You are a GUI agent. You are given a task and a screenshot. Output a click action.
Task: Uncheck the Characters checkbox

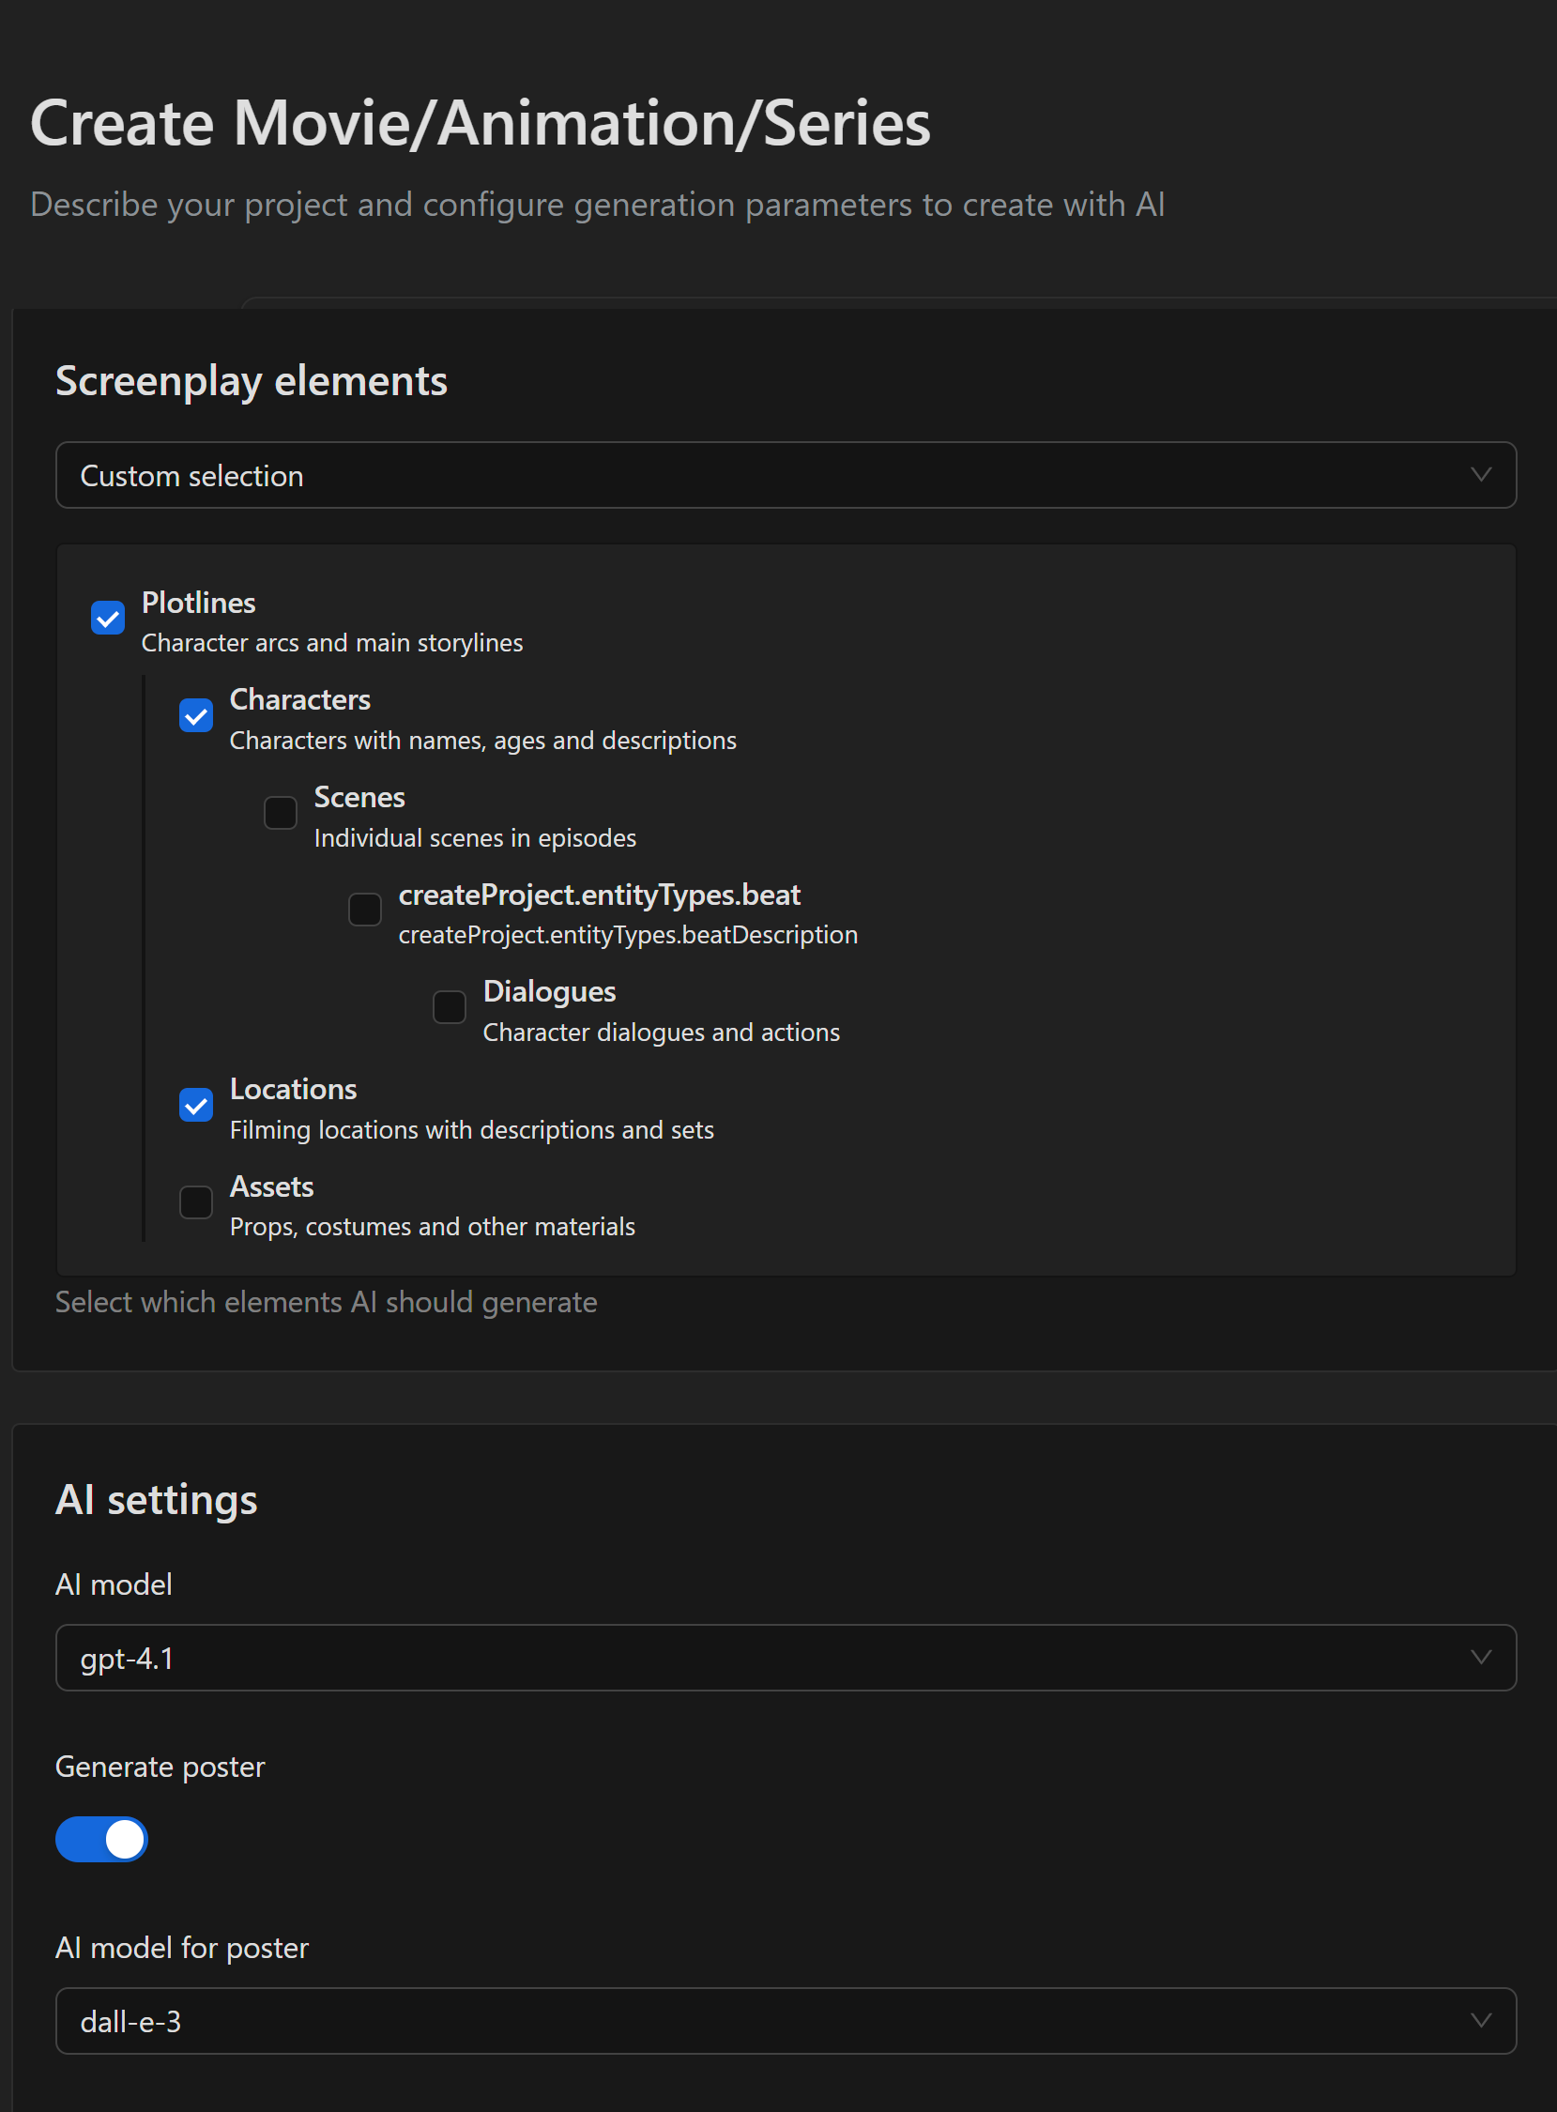point(195,716)
